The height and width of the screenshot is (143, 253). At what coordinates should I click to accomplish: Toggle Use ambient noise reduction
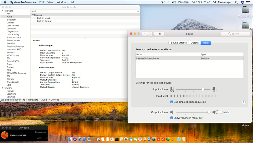pos(172,102)
